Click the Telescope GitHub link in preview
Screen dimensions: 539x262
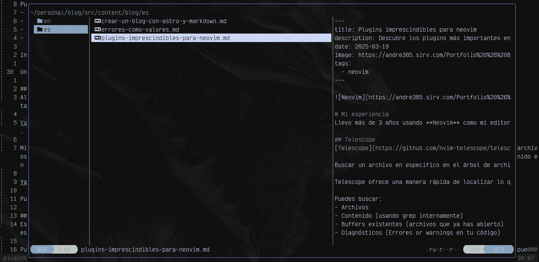422,148
